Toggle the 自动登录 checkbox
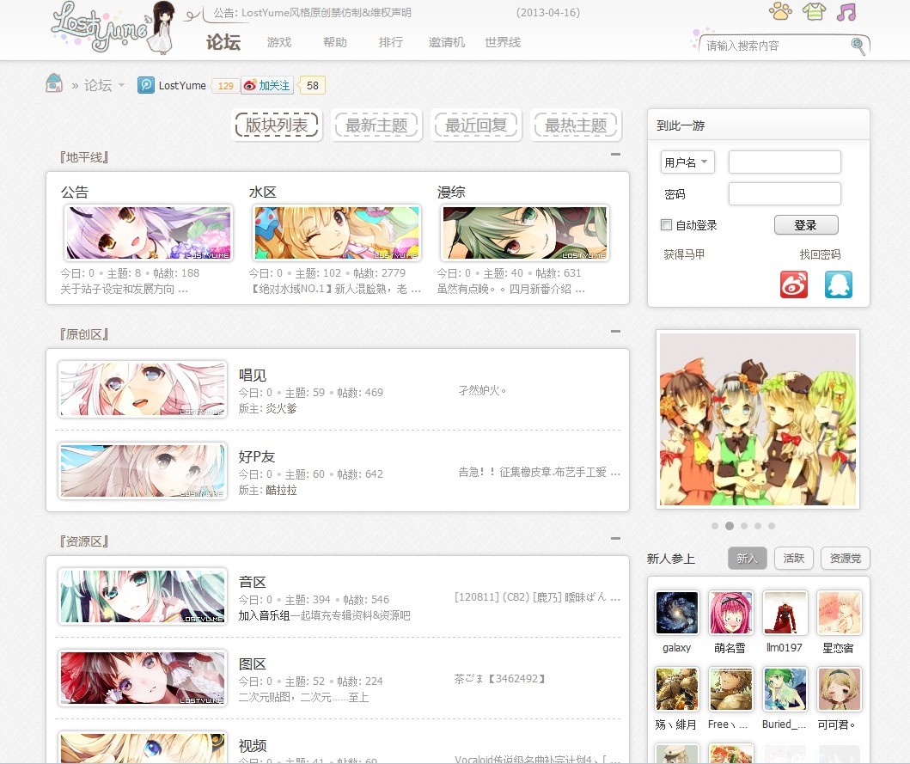This screenshot has width=910, height=764. tap(666, 224)
